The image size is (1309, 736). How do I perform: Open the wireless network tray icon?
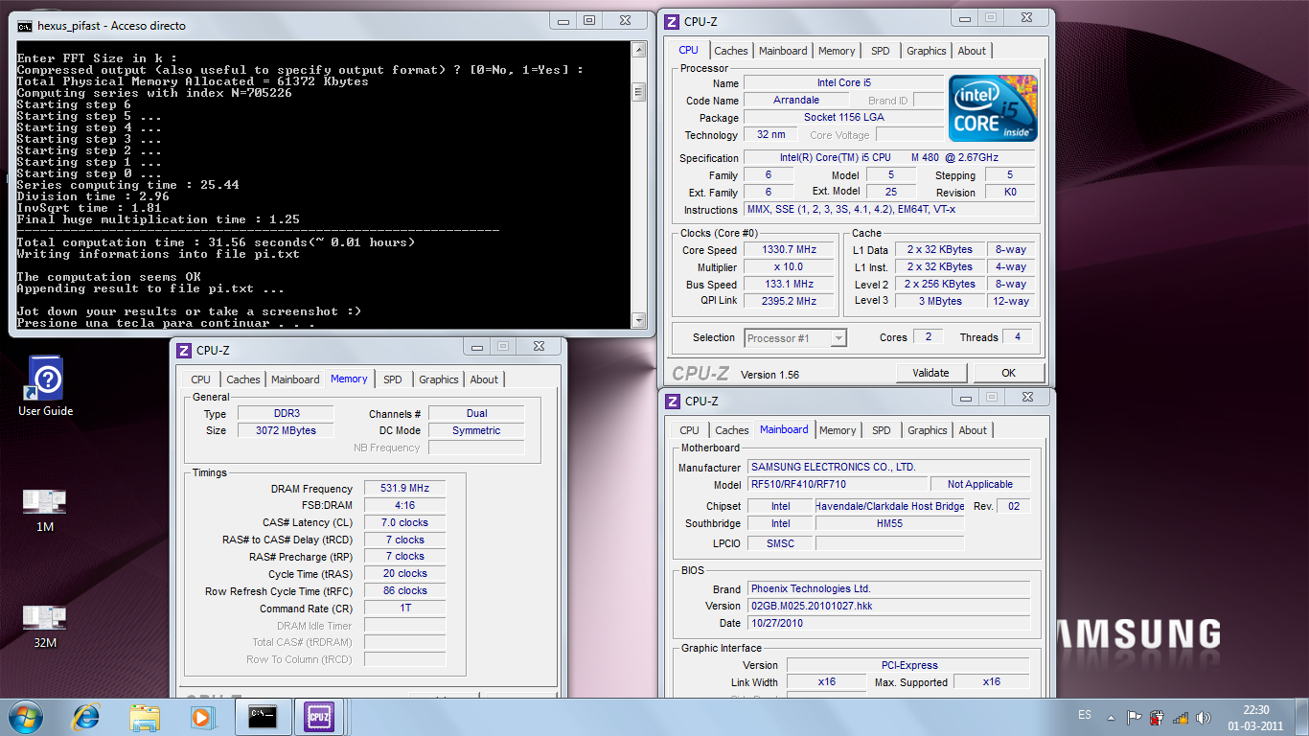pos(1182,717)
